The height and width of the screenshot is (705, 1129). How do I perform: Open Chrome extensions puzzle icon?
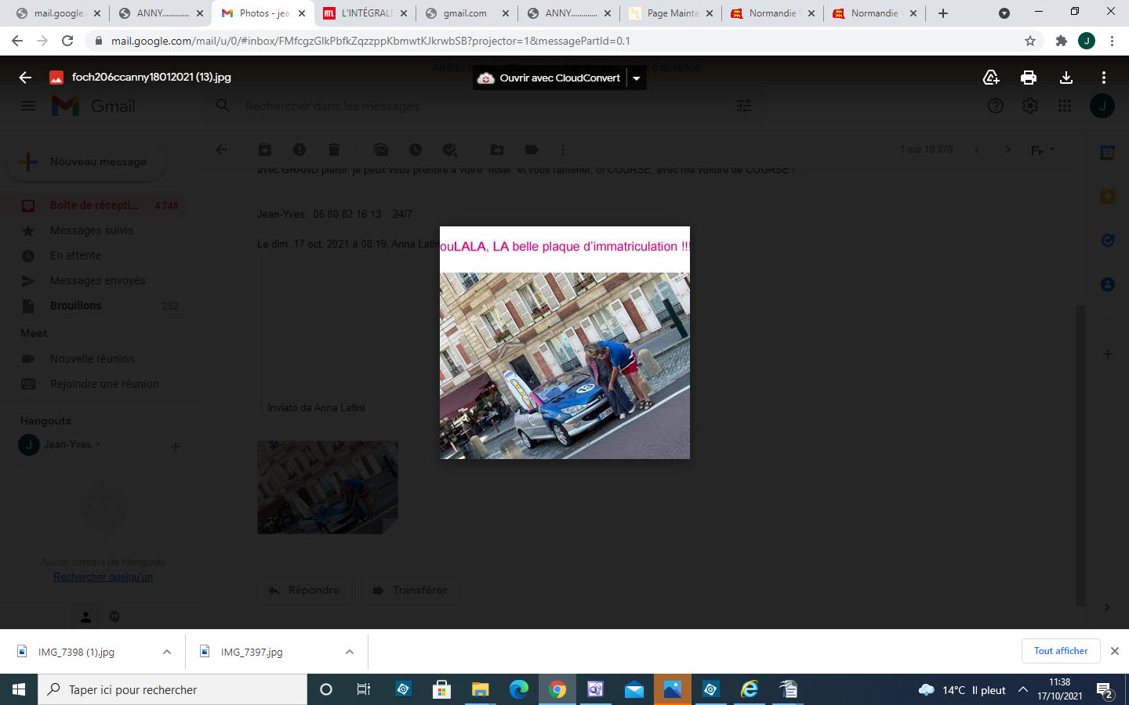pyautogui.click(x=1062, y=41)
